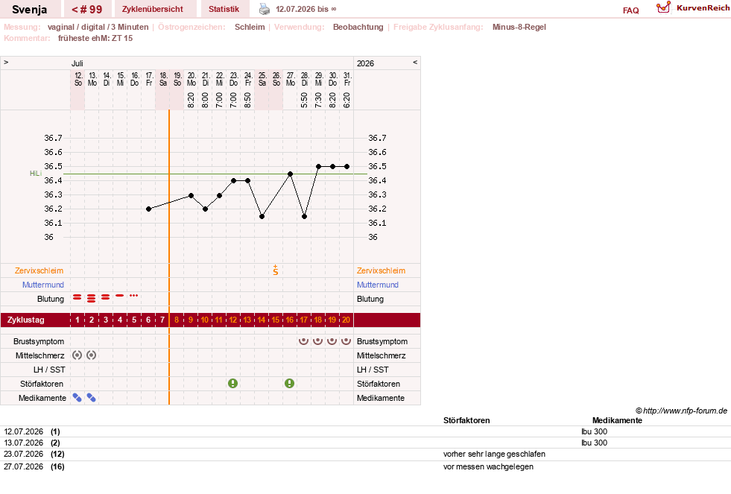Screen dimensions: 731x494
Task: Open the KurvenReich logo link
Action: [693, 8]
